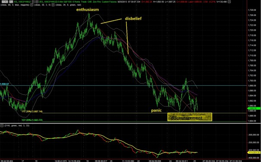Click the (close, 30, 3, 0) indicator label

42,5
